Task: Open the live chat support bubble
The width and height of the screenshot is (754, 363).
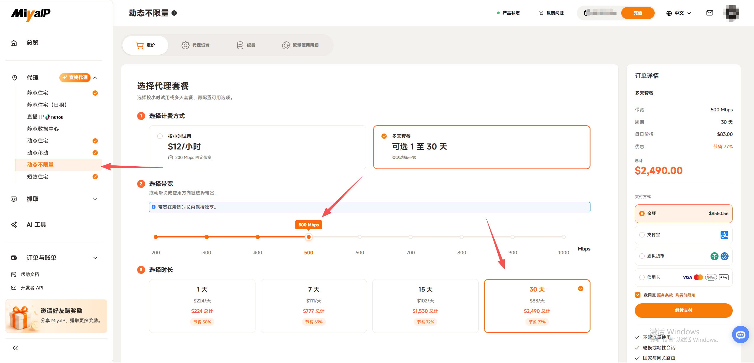Action: [740, 334]
